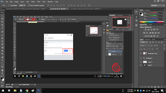Click the Vibrance adjustment icon

157,30
